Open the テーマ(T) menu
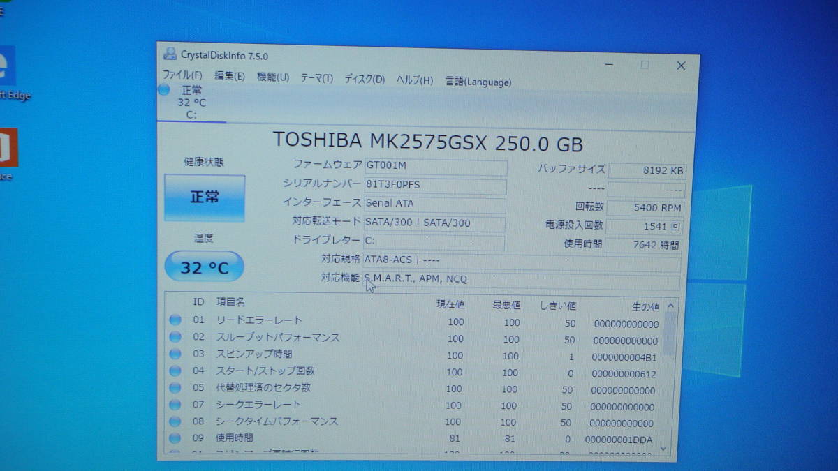This screenshot has width=838, height=471. (x=317, y=78)
